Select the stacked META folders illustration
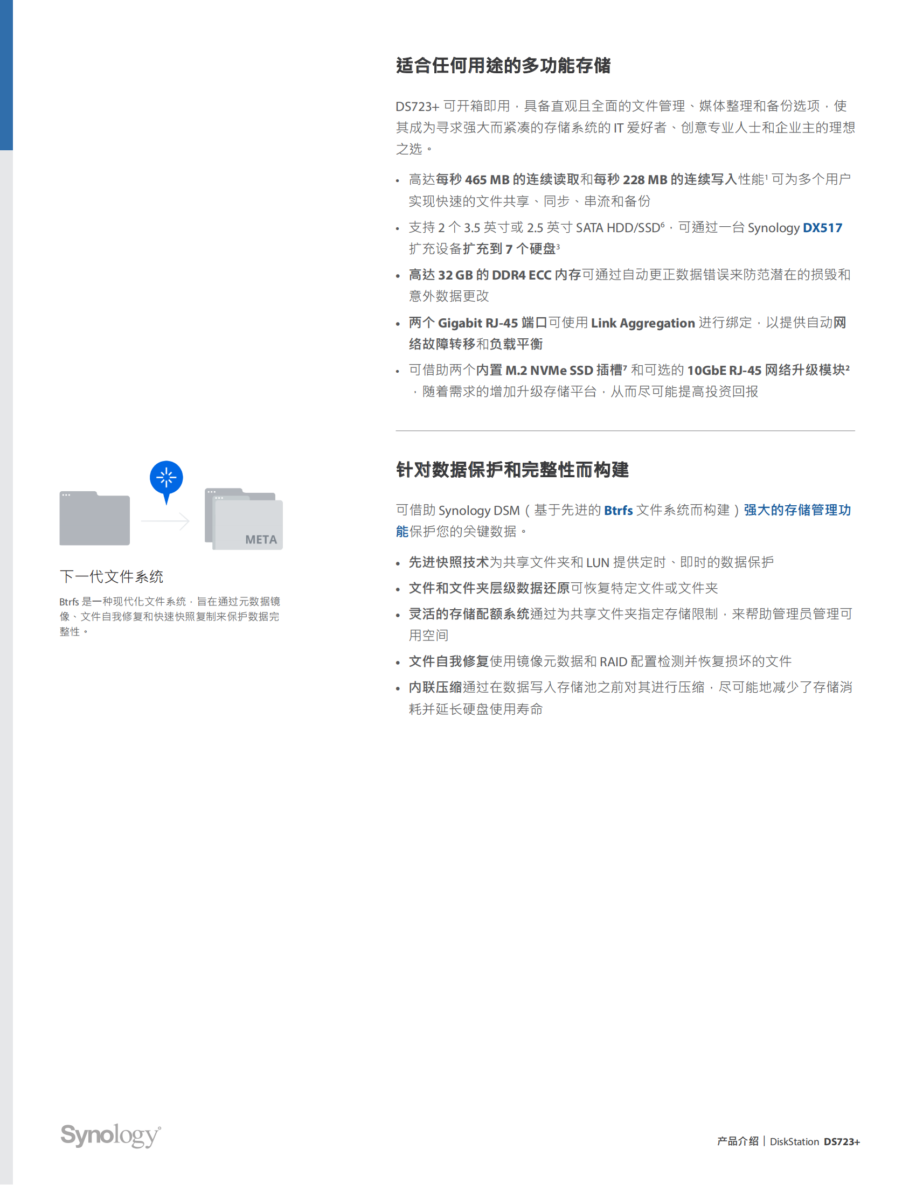916x1185 pixels. (x=244, y=519)
